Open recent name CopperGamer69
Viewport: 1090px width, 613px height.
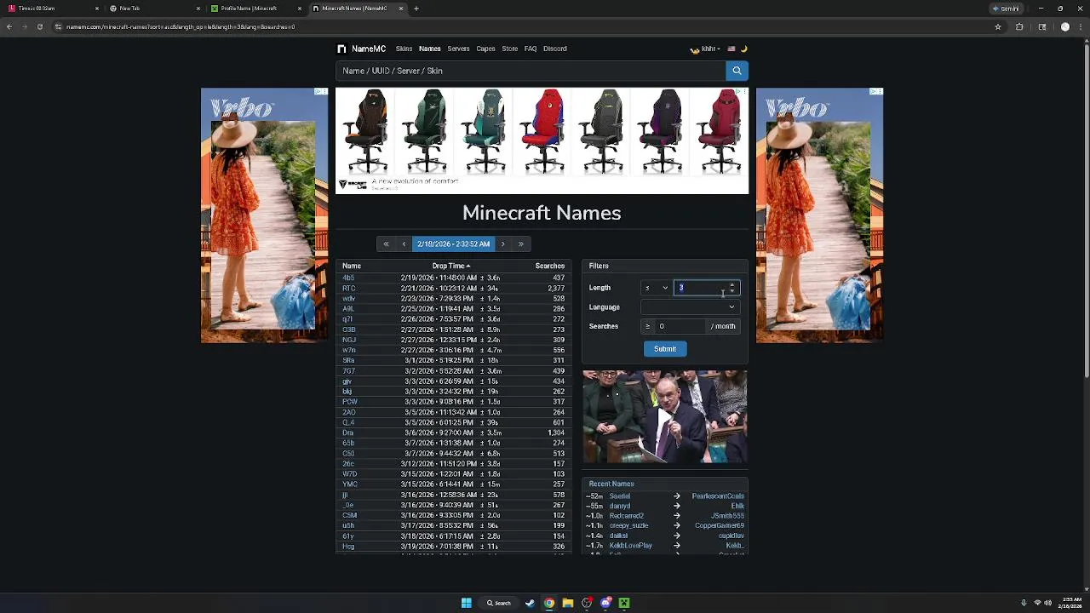720,526
